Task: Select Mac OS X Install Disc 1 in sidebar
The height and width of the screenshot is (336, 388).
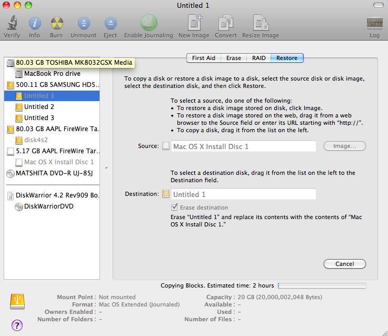Action: [52, 162]
